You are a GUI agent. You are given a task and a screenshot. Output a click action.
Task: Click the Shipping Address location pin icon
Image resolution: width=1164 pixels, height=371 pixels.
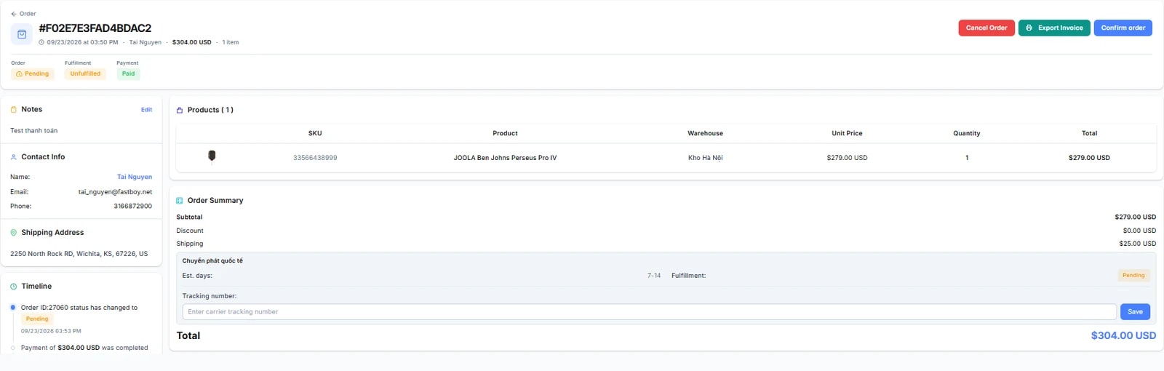[14, 233]
